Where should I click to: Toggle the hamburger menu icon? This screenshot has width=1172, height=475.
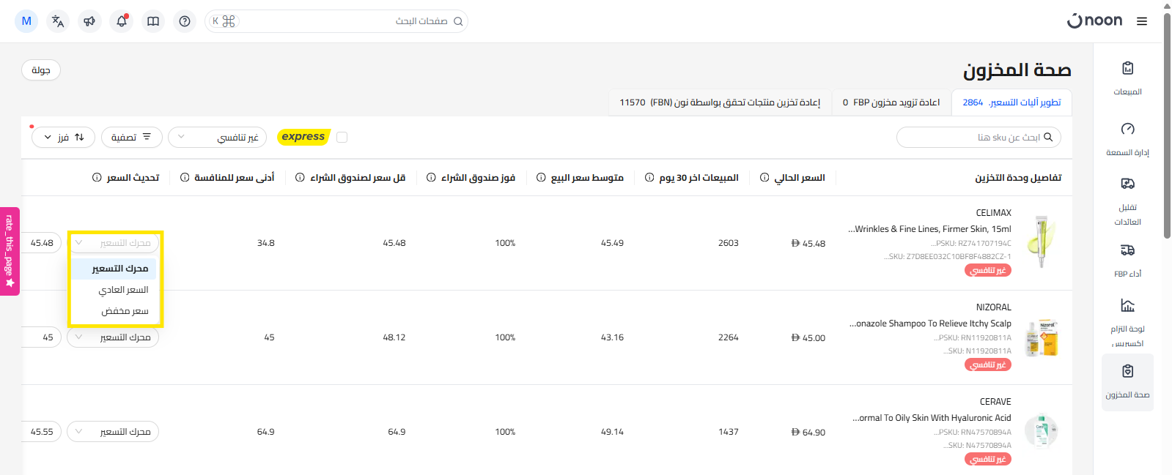1142,21
